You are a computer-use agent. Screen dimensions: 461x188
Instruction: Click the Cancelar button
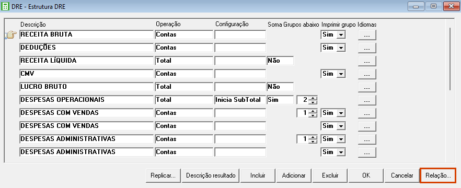tap(402, 175)
